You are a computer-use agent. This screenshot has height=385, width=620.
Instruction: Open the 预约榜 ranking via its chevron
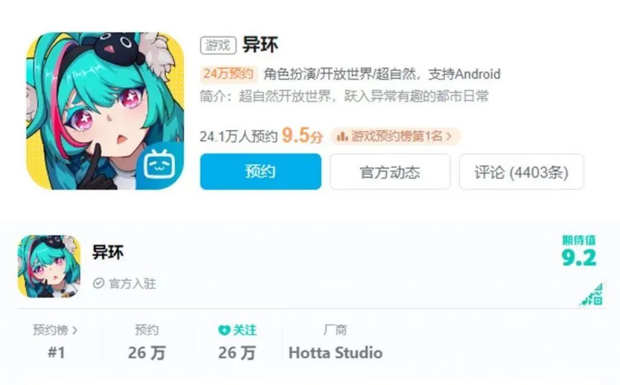point(75,330)
